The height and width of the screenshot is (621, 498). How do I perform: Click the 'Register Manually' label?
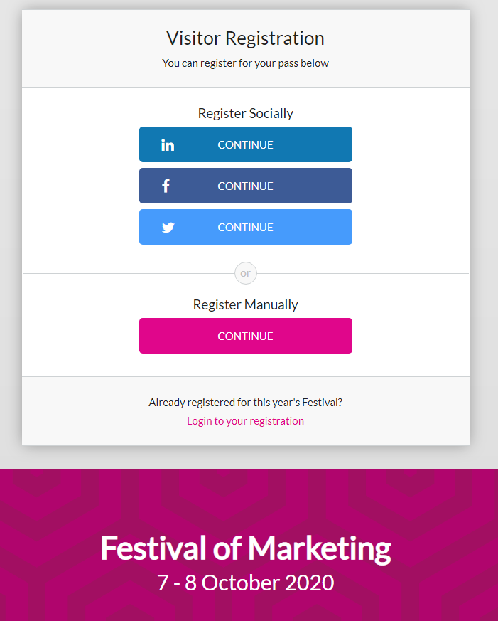[x=245, y=304]
